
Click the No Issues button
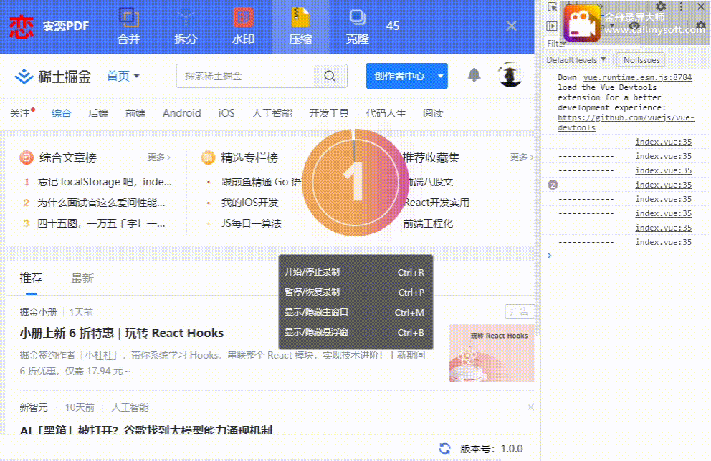click(641, 60)
